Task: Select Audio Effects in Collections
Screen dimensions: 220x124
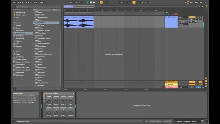Action: click(x=20, y=12)
